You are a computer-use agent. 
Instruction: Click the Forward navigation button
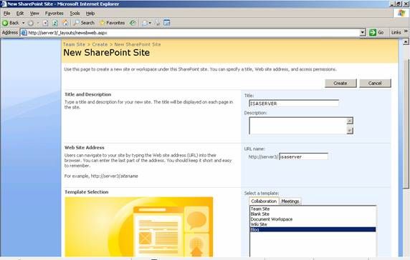31,23
